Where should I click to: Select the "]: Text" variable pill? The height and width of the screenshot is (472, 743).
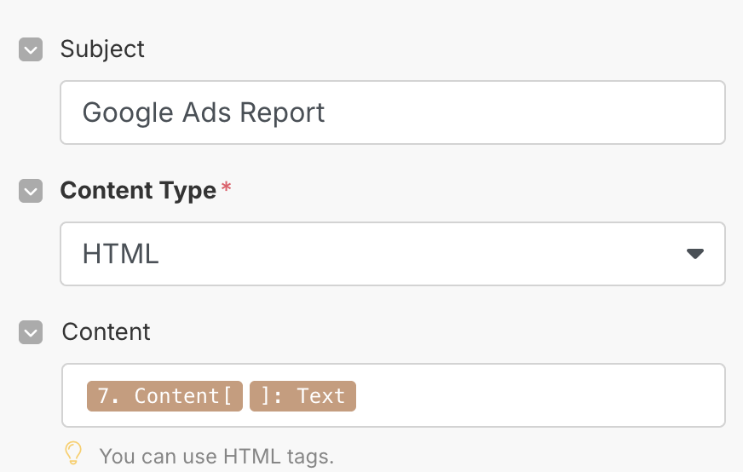pyautogui.click(x=302, y=395)
